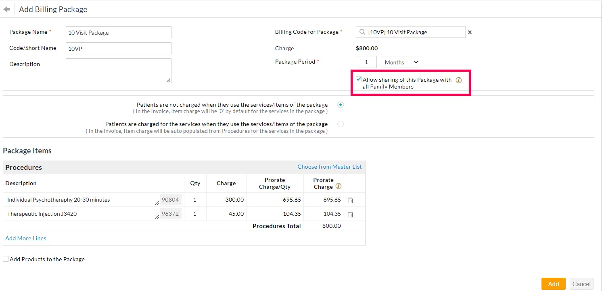The height and width of the screenshot is (291, 602).
Task: Uncheck Allow sharing of this Package option
Action: pos(358,79)
